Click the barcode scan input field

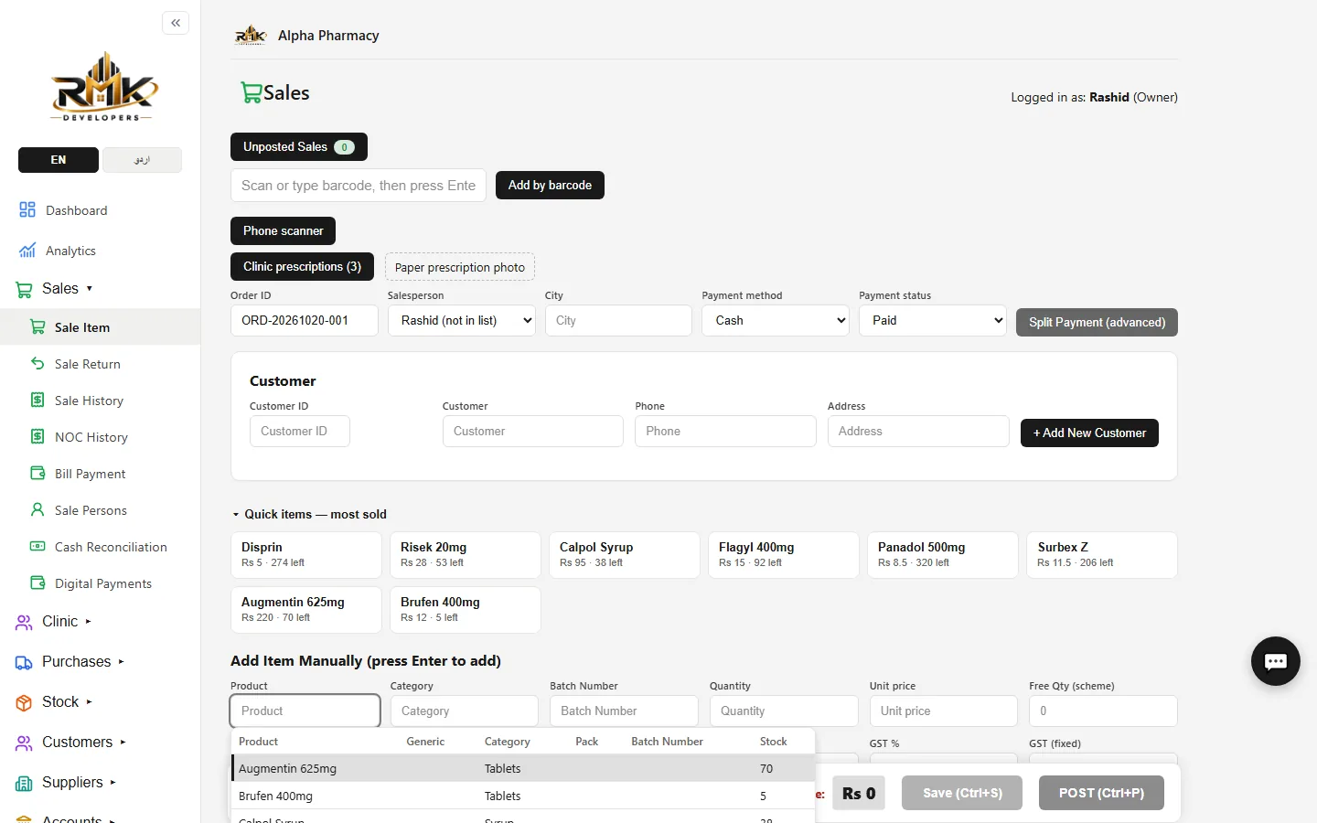[x=359, y=186]
